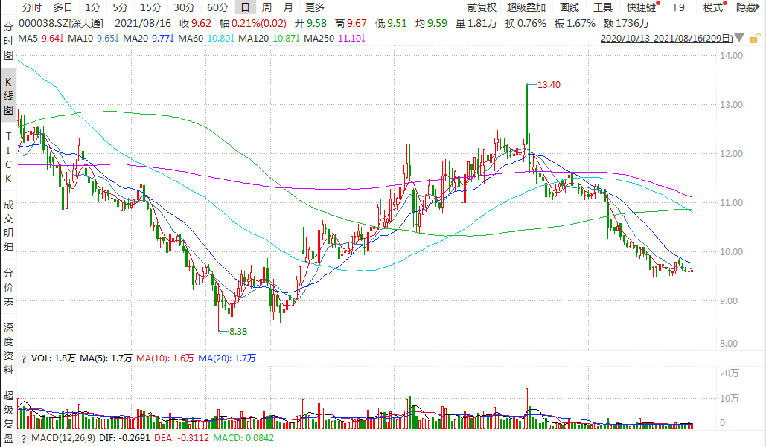Viewport: 766px width, 447px height.
Task: Click the 额 1736万 amount value
Action: pyautogui.click(x=626, y=23)
